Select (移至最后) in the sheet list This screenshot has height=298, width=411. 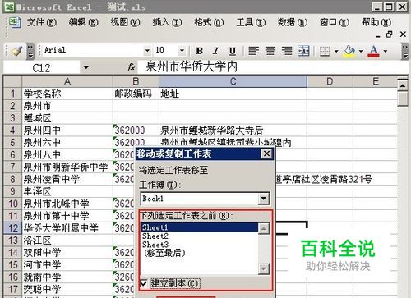[x=200, y=253]
